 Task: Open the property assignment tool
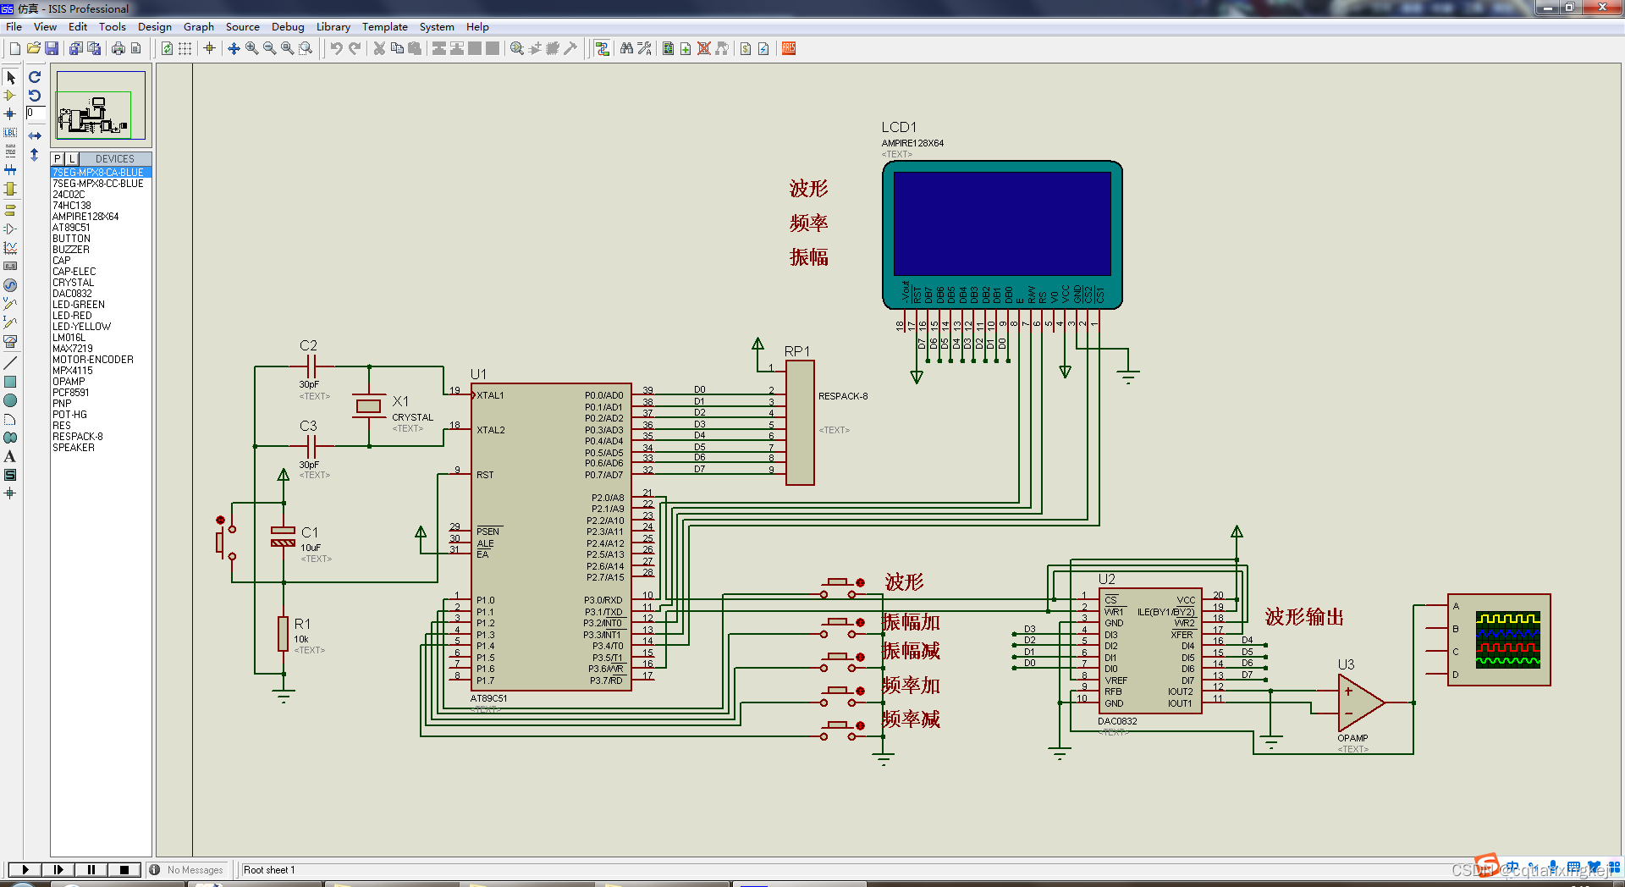tap(644, 48)
